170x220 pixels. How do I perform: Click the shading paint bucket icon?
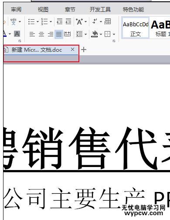click(95, 34)
